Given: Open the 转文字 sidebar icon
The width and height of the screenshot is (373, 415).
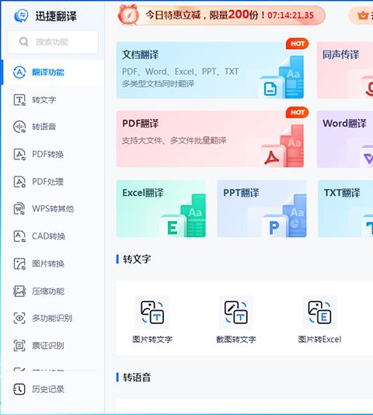Looking at the screenshot, I should point(19,99).
